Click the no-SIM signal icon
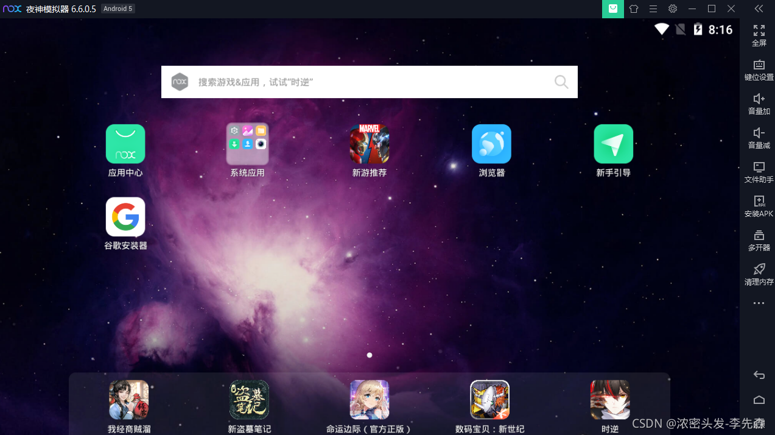The image size is (775, 435). pos(681,29)
